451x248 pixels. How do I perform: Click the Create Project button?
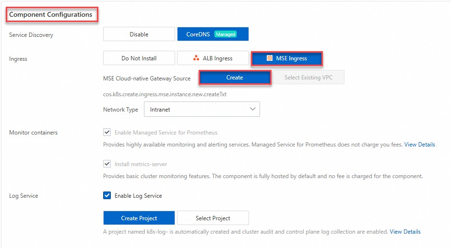(139, 218)
